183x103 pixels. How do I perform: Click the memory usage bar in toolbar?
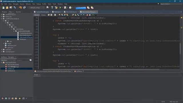pyautogui.click(x=81, y=8)
